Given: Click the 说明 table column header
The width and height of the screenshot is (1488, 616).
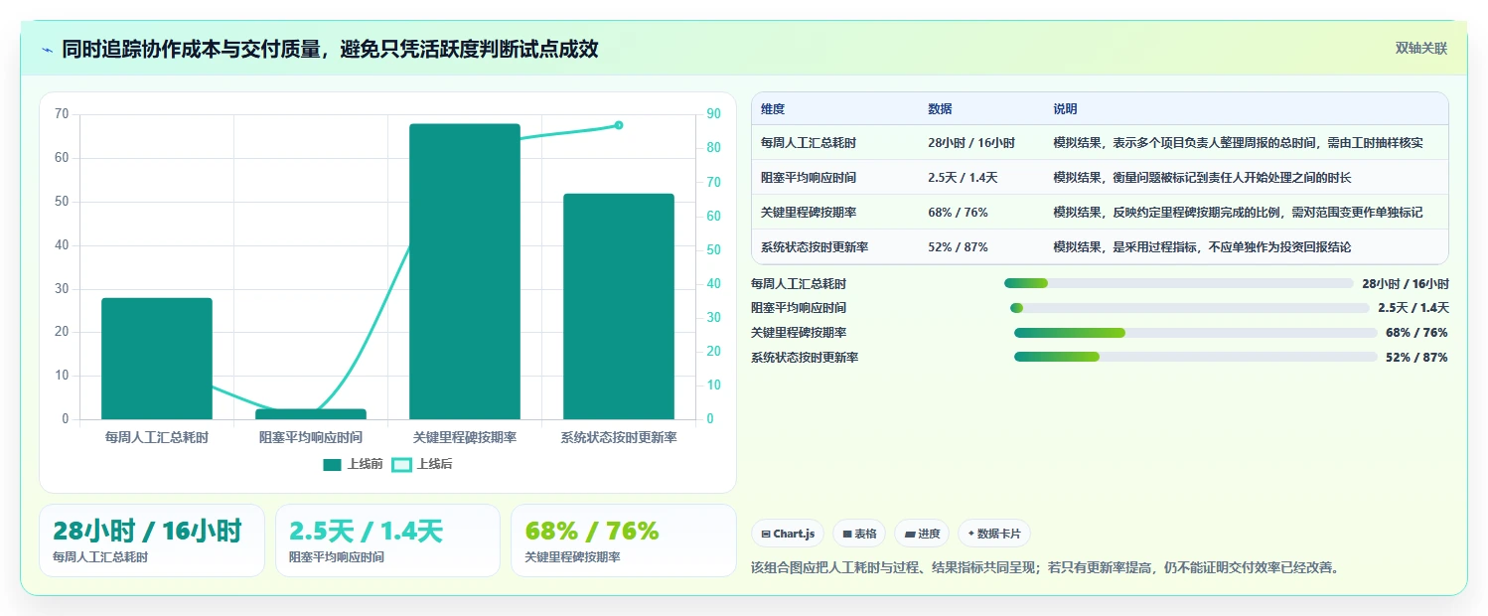Looking at the screenshot, I should click(x=1065, y=109).
